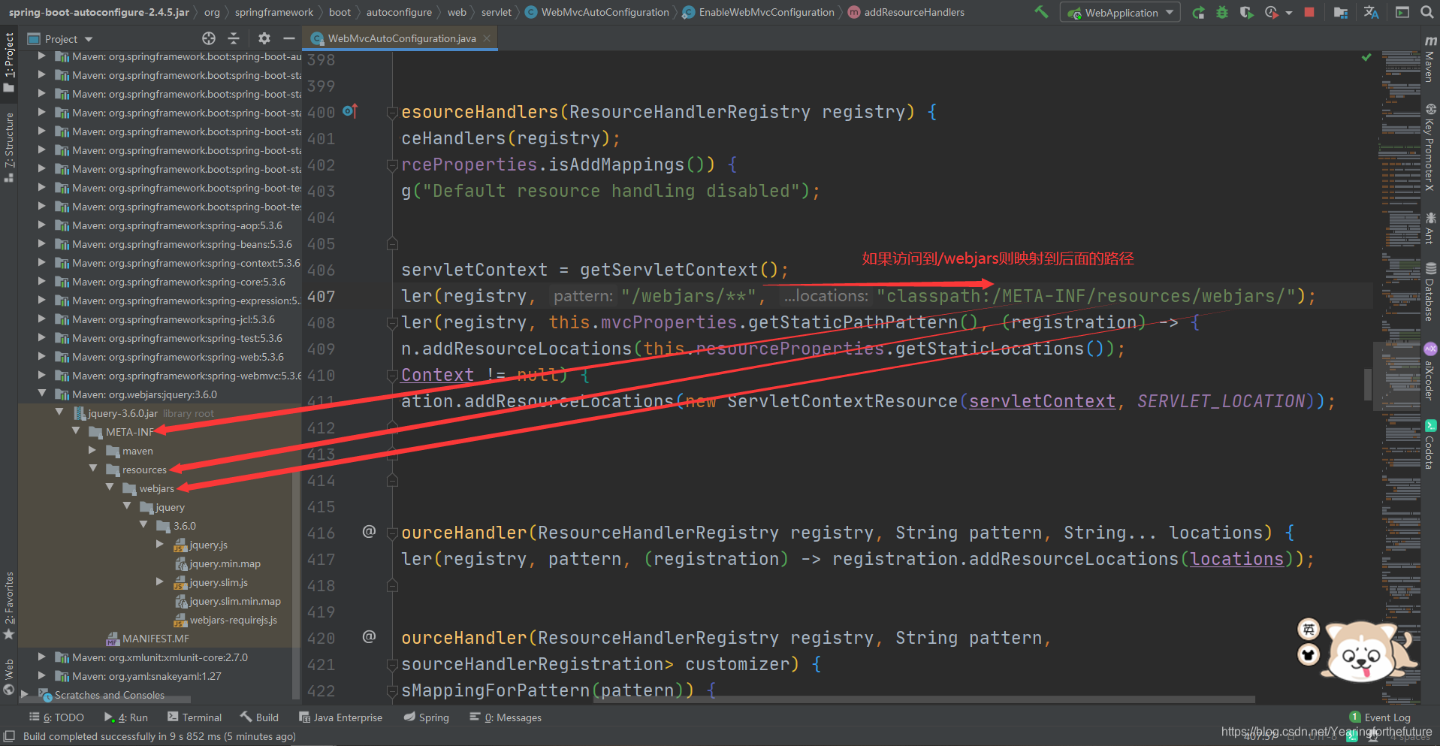Open the Key Promoter X side panel
This screenshot has height=746, width=1440.
pyautogui.click(x=1430, y=148)
